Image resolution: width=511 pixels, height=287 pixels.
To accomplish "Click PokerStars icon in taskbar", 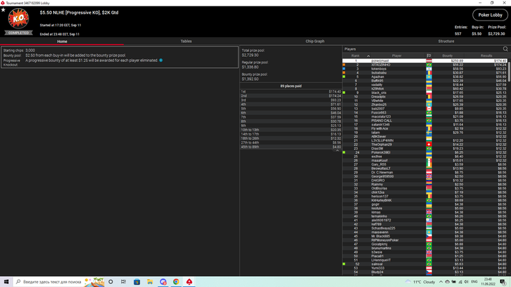I will point(189,282).
